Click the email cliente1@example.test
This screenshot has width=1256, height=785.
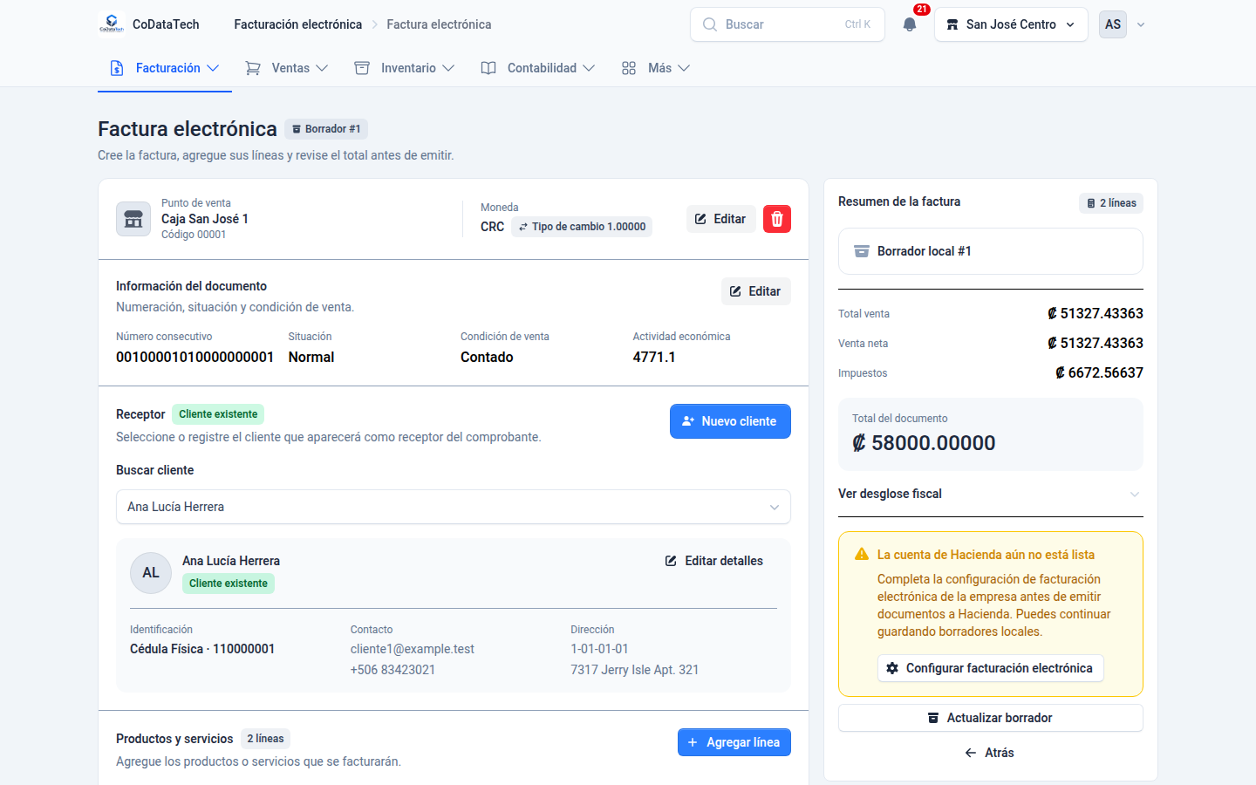[x=413, y=649]
